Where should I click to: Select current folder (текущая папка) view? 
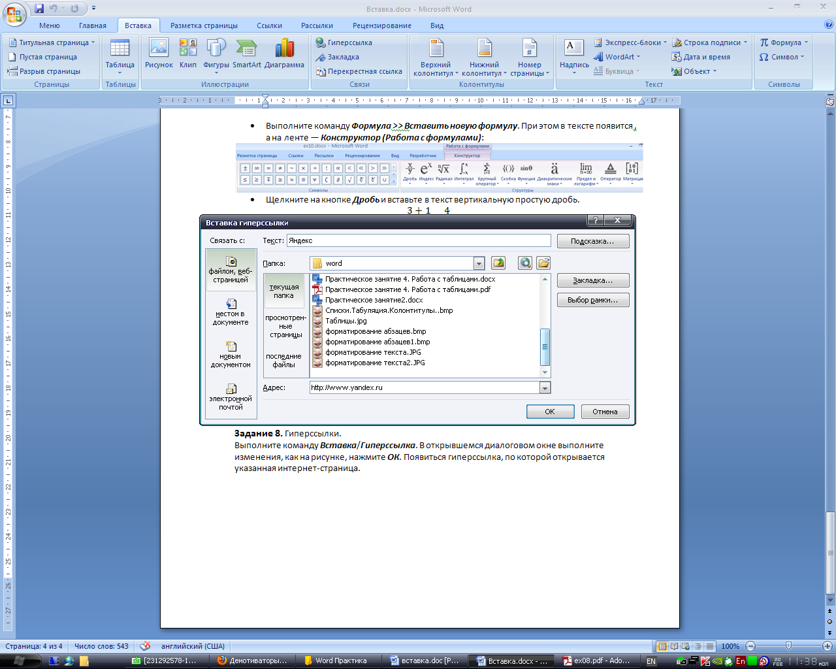[284, 291]
